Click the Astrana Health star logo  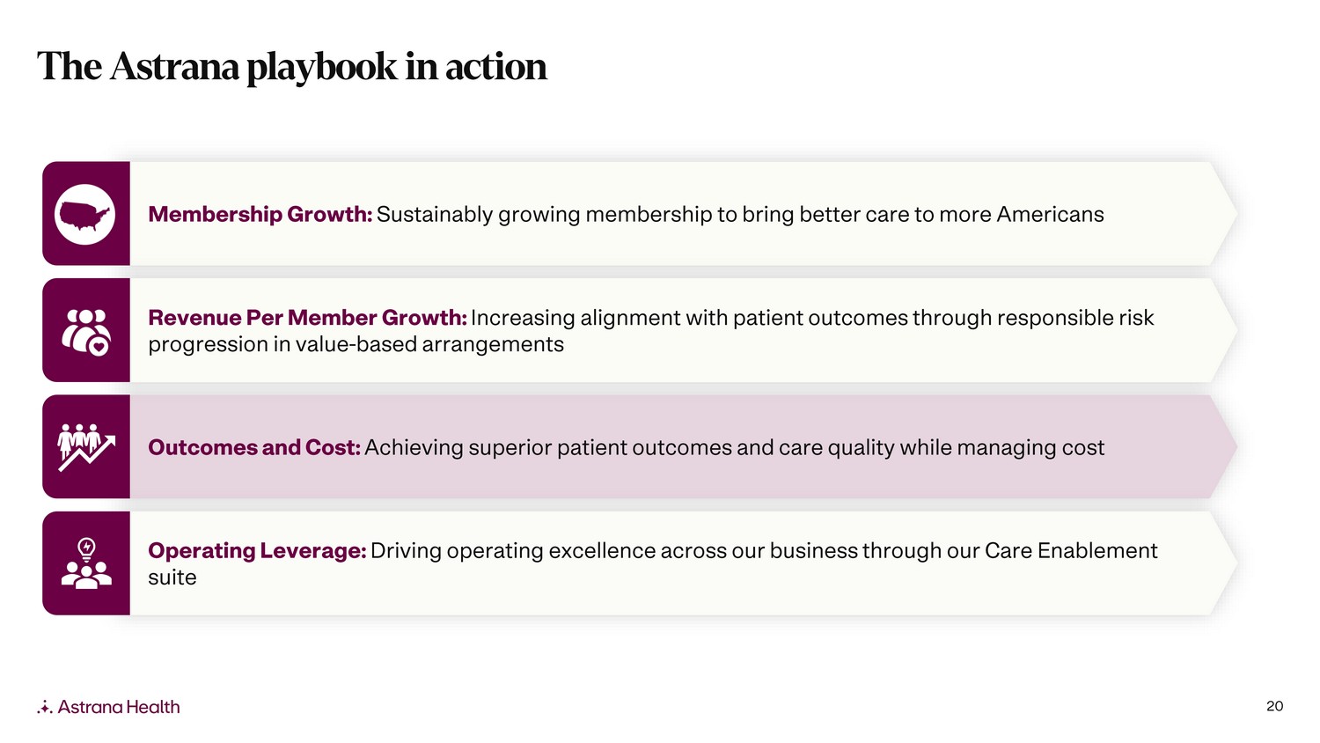(x=45, y=707)
